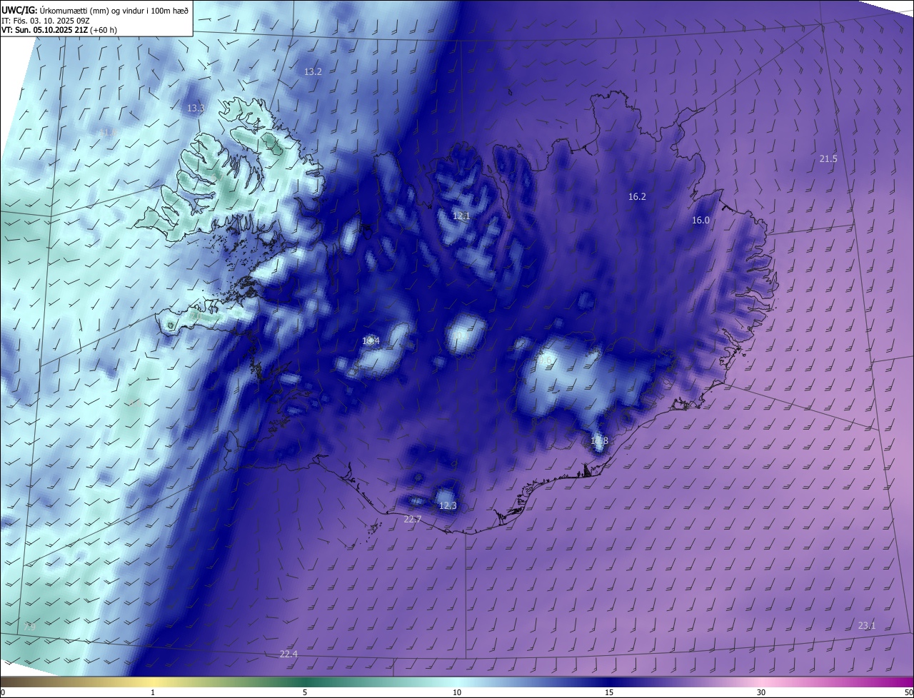The image size is (914, 698).
Task: Click the 16.0 value label
Action: [700, 220]
